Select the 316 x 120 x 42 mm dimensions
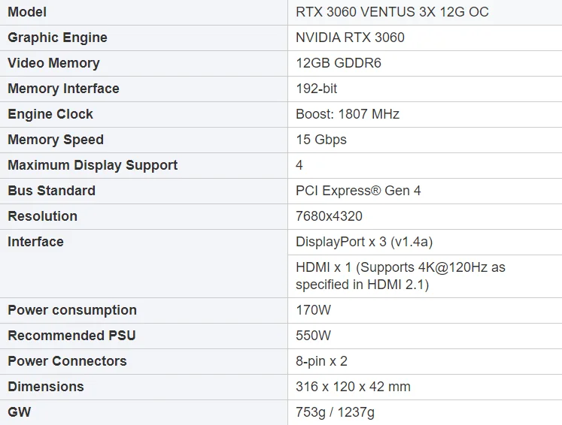 pyautogui.click(x=353, y=387)
